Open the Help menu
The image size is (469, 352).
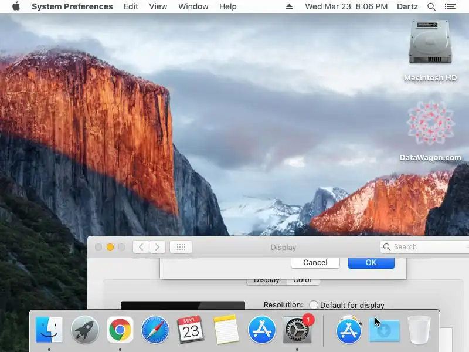227,6
